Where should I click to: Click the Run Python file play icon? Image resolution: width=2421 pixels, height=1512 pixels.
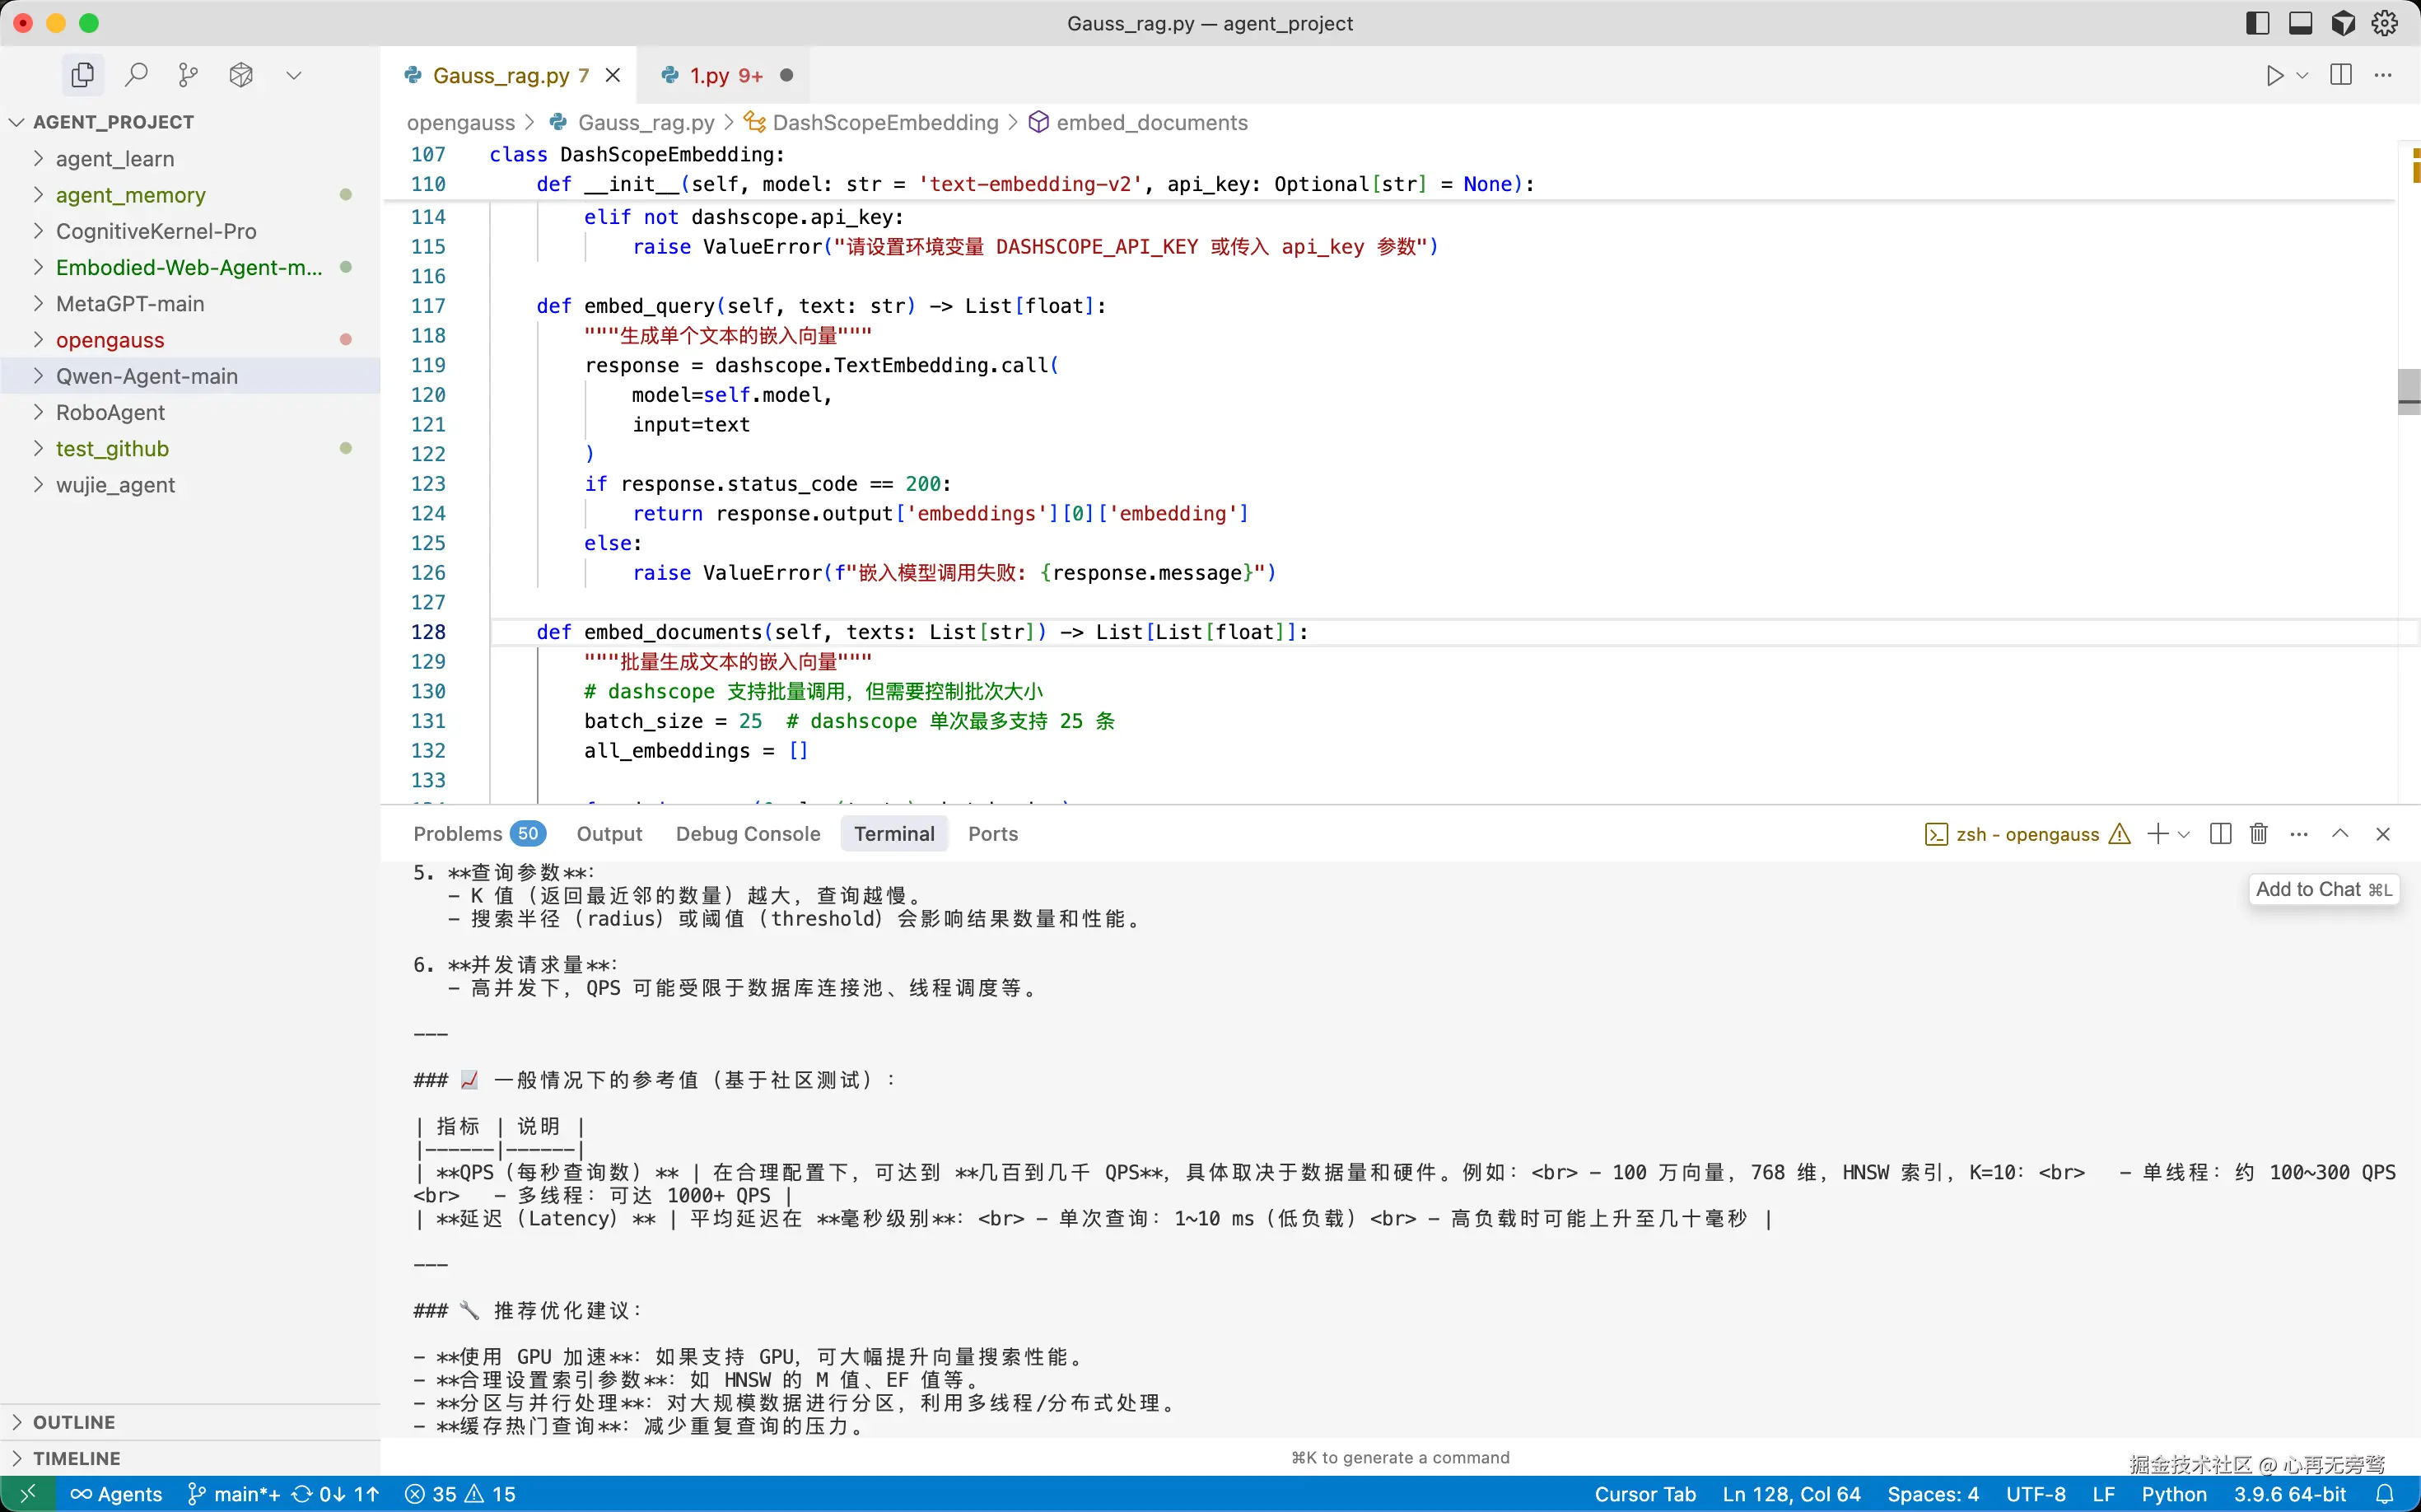(x=2274, y=75)
